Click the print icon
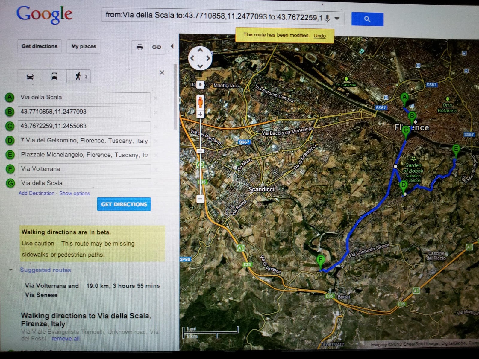The image size is (479, 359). pos(140,47)
